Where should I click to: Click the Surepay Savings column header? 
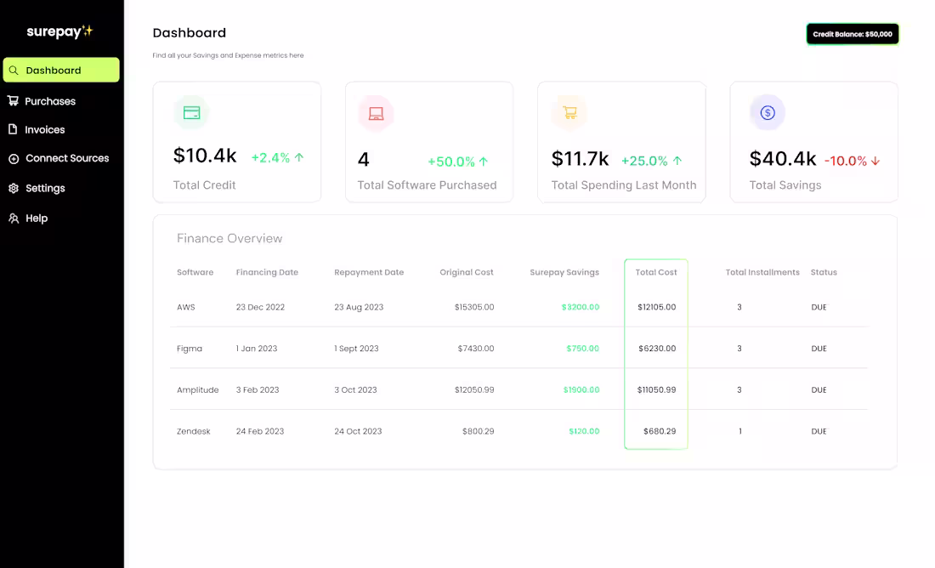point(564,272)
